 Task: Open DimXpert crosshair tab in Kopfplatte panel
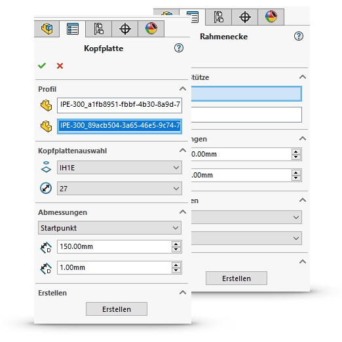(x=125, y=29)
